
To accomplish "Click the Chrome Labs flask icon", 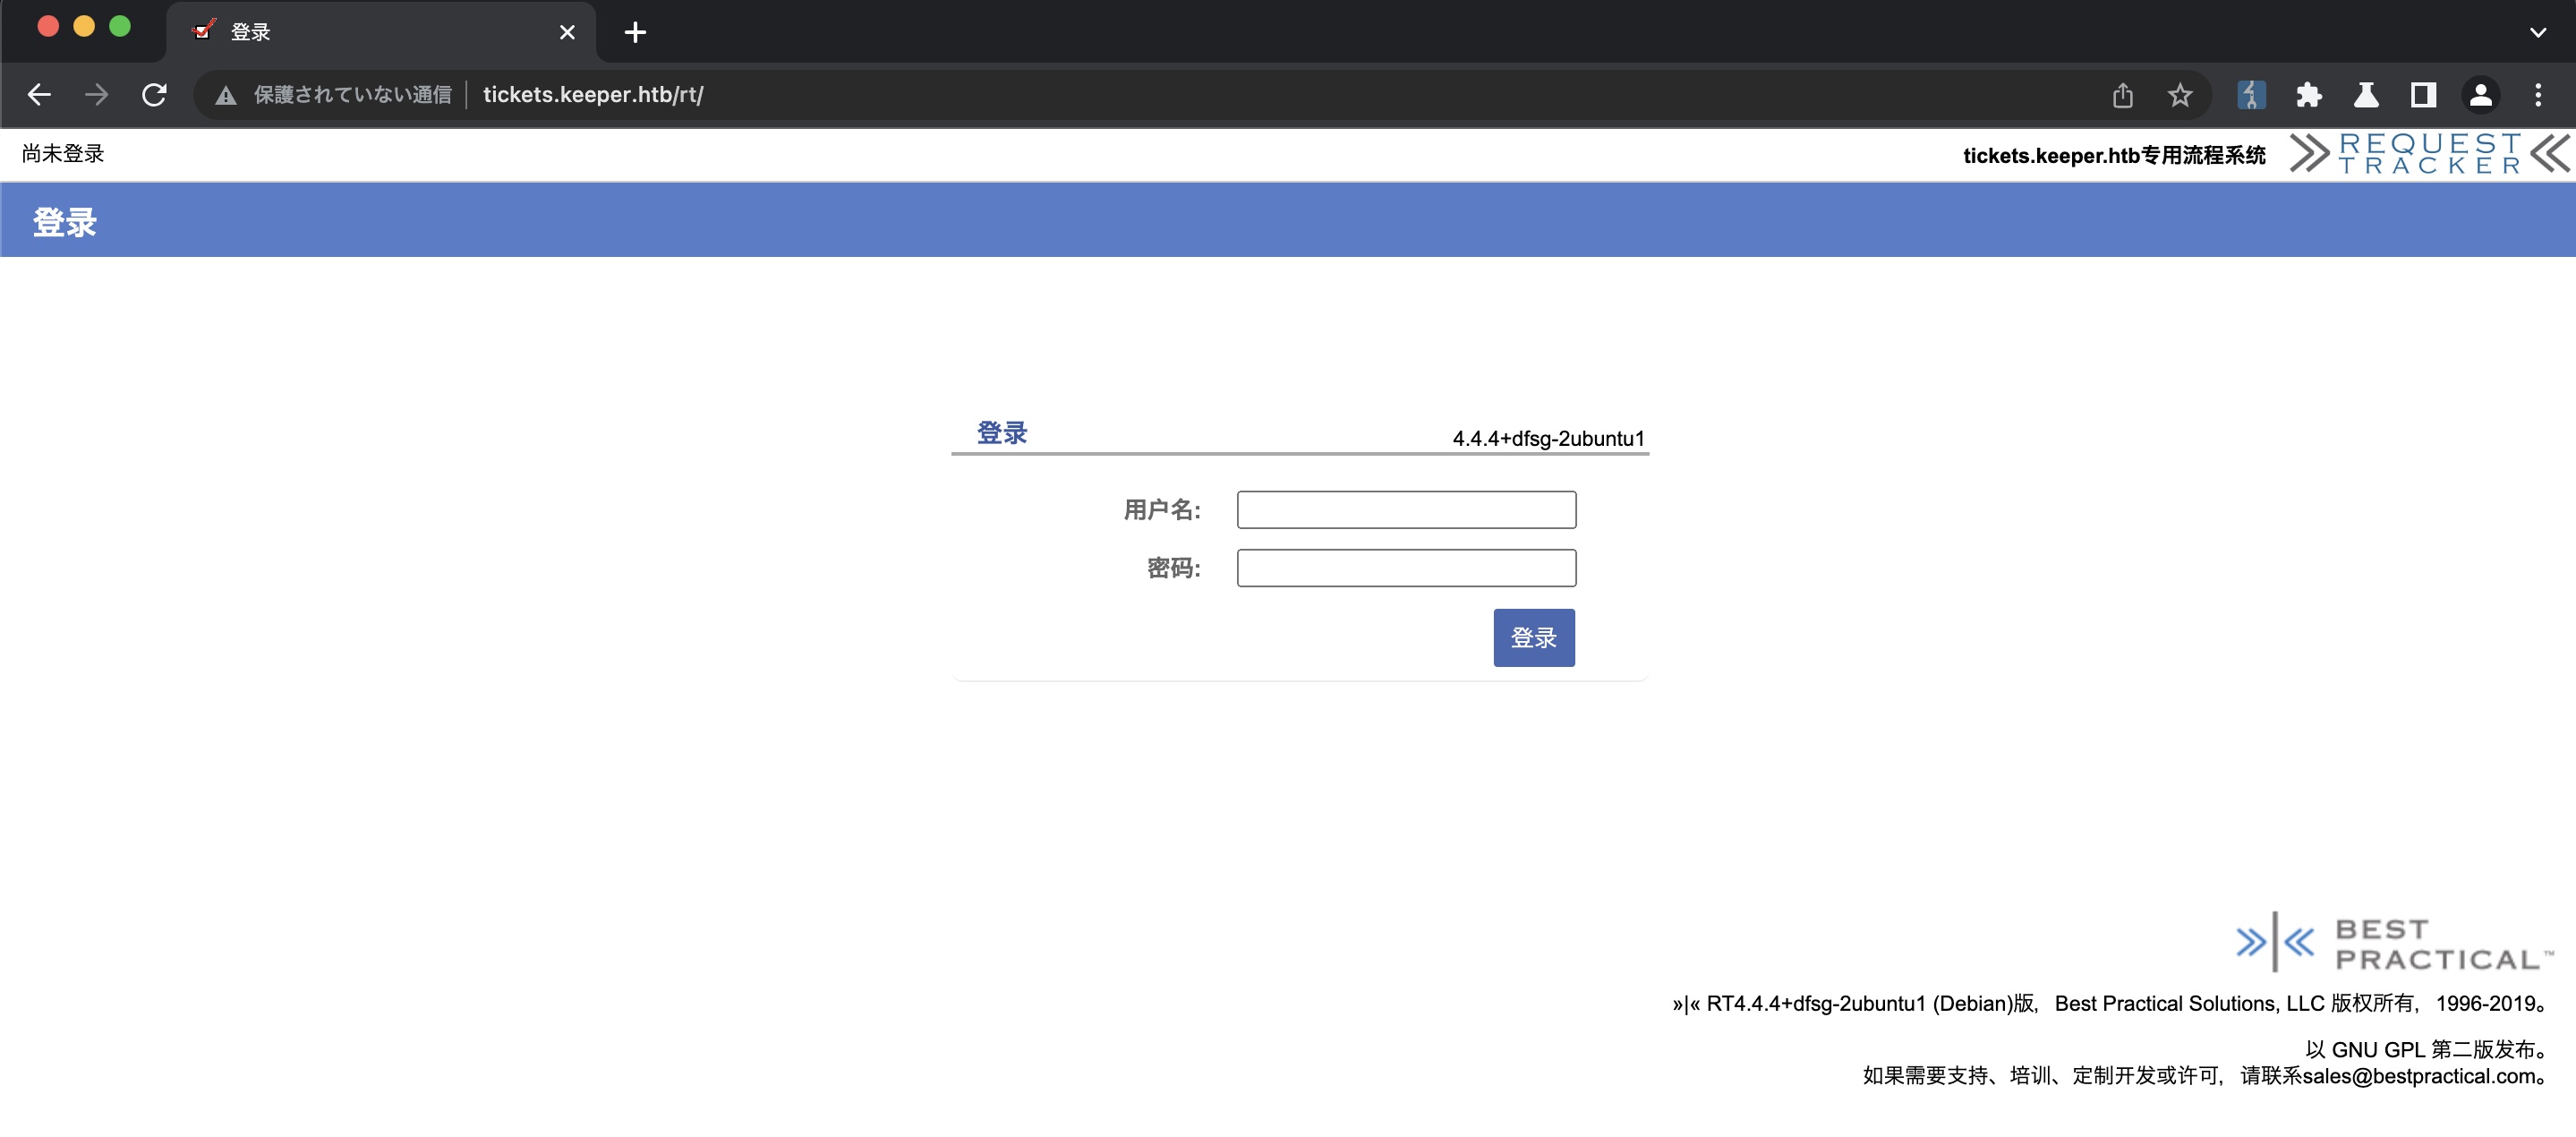I will click(x=2365, y=95).
